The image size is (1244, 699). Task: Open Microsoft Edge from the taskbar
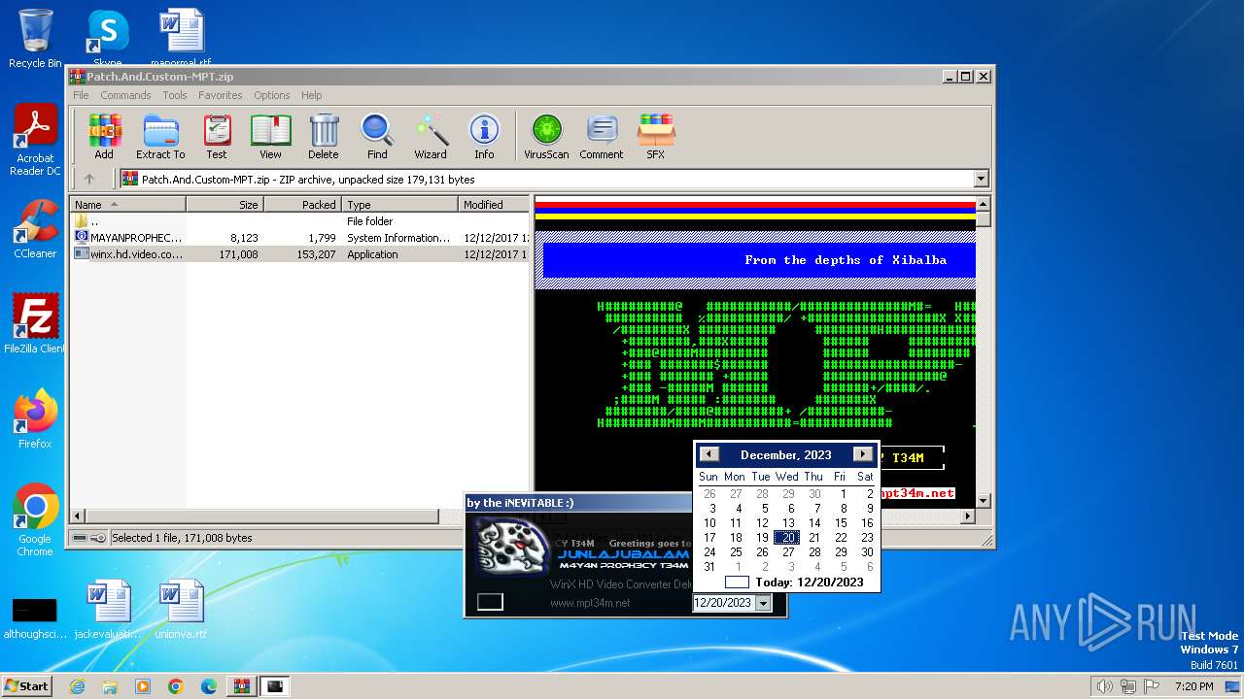(208, 686)
